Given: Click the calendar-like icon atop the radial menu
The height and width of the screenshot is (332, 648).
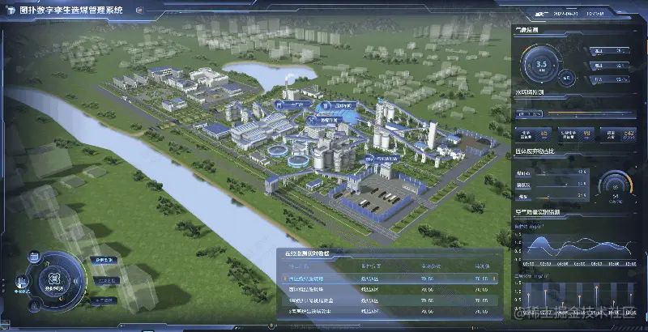Looking at the screenshot, I should click(34, 256).
